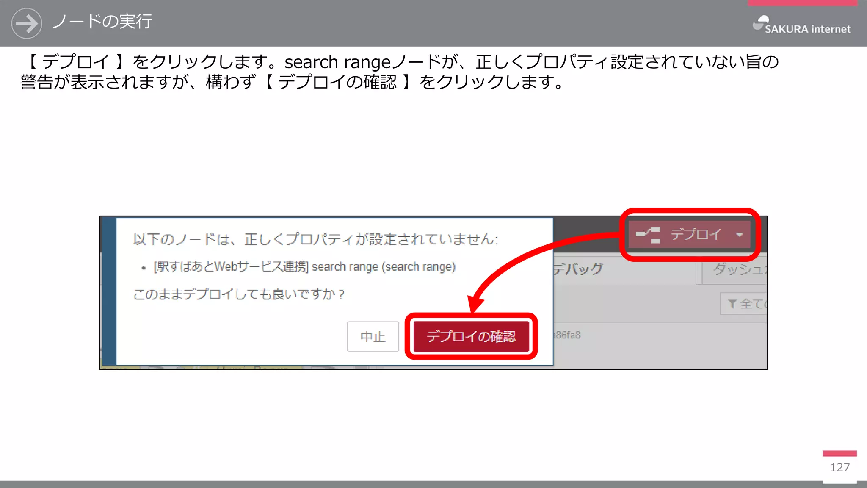Confirm with デプロイの確認 button
This screenshot has height=488, width=867.
(x=471, y=336)
